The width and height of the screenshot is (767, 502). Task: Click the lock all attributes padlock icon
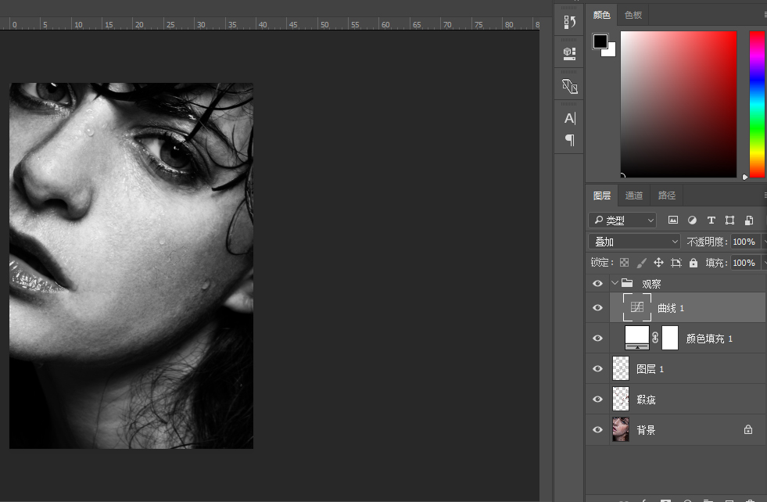click(694, 264)
